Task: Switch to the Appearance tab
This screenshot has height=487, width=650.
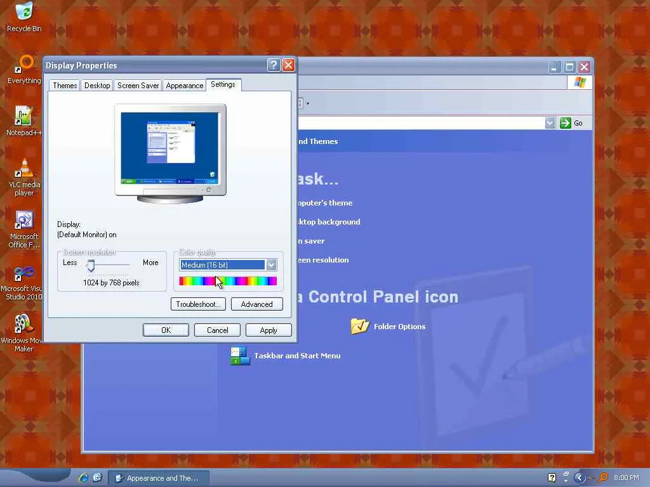Action: [x=185, y=86]
